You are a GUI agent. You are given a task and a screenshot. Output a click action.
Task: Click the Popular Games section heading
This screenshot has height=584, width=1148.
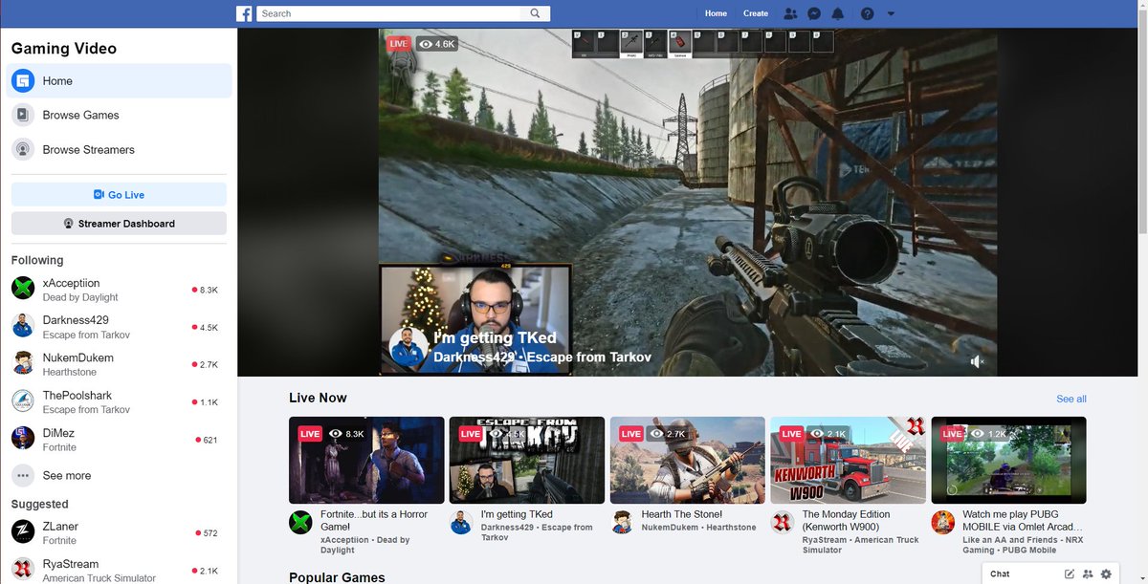tap(337, 577)
